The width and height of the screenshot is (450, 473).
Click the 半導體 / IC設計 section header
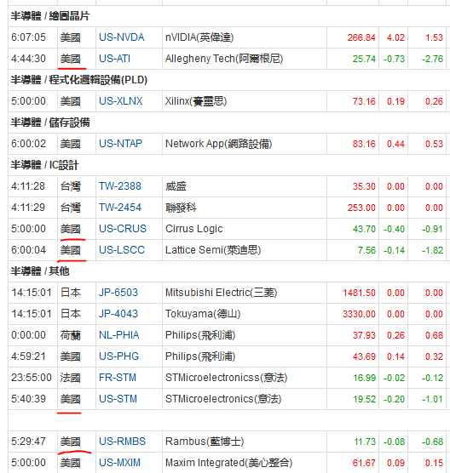tap(44, 165)
